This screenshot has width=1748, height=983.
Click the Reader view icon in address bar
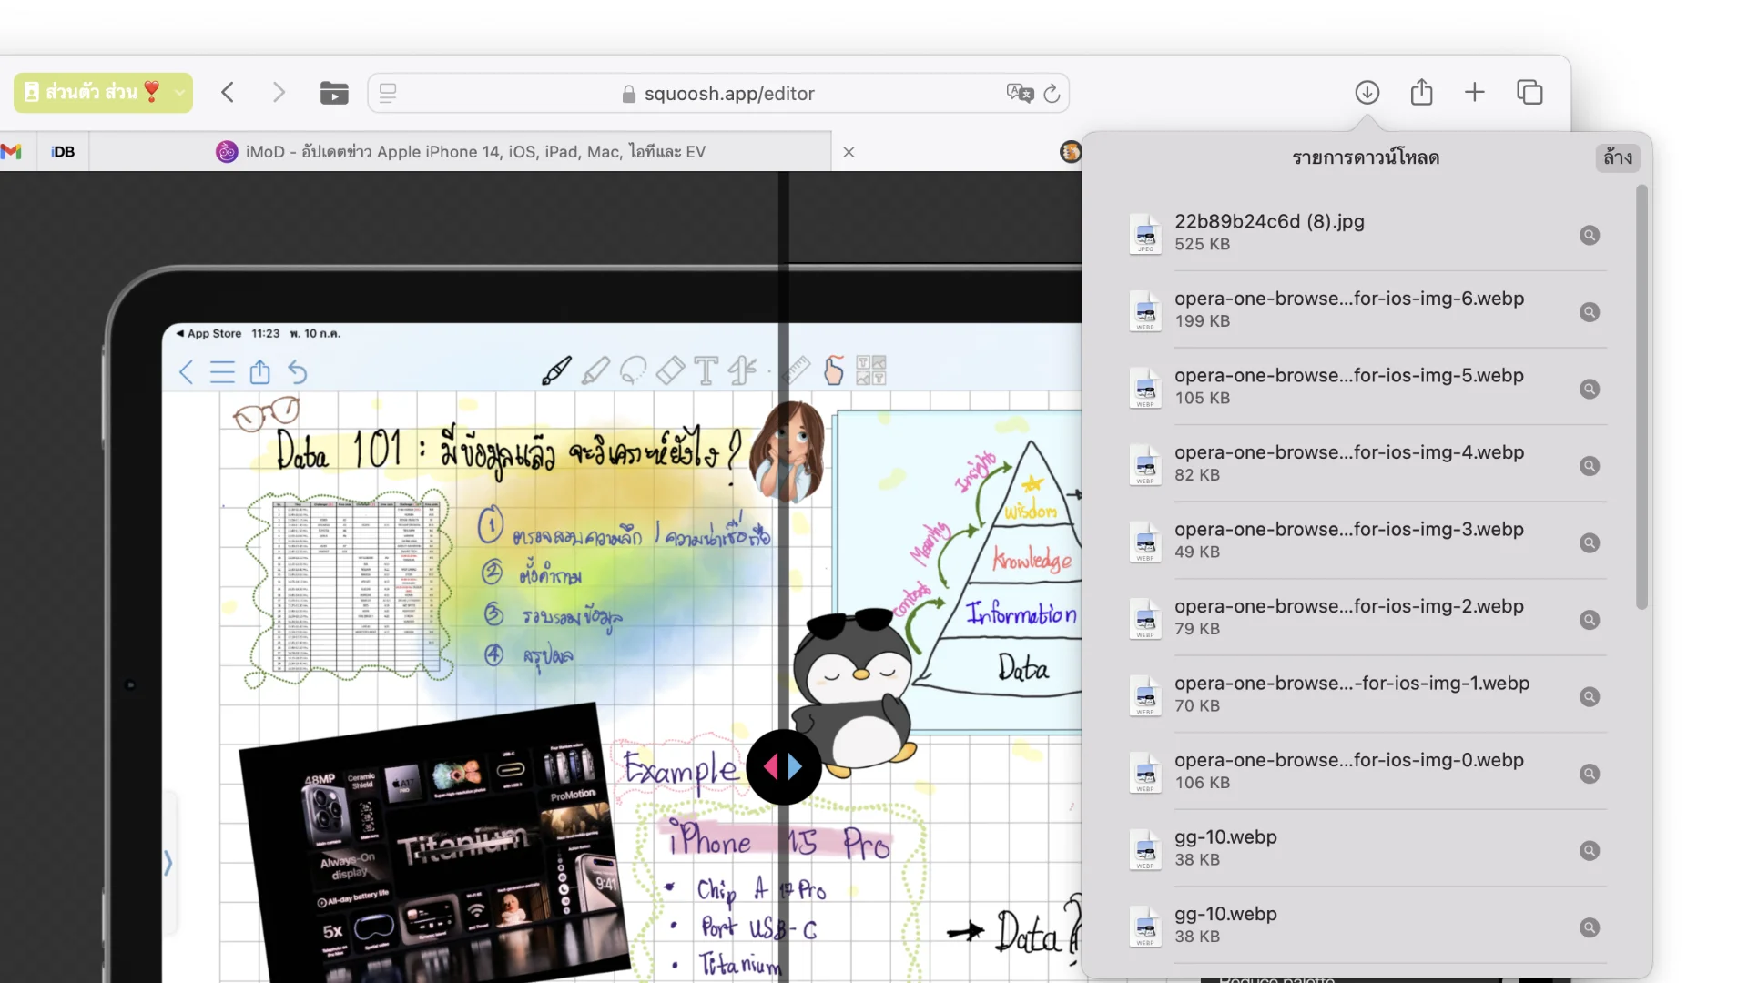(x=388, y=93)
